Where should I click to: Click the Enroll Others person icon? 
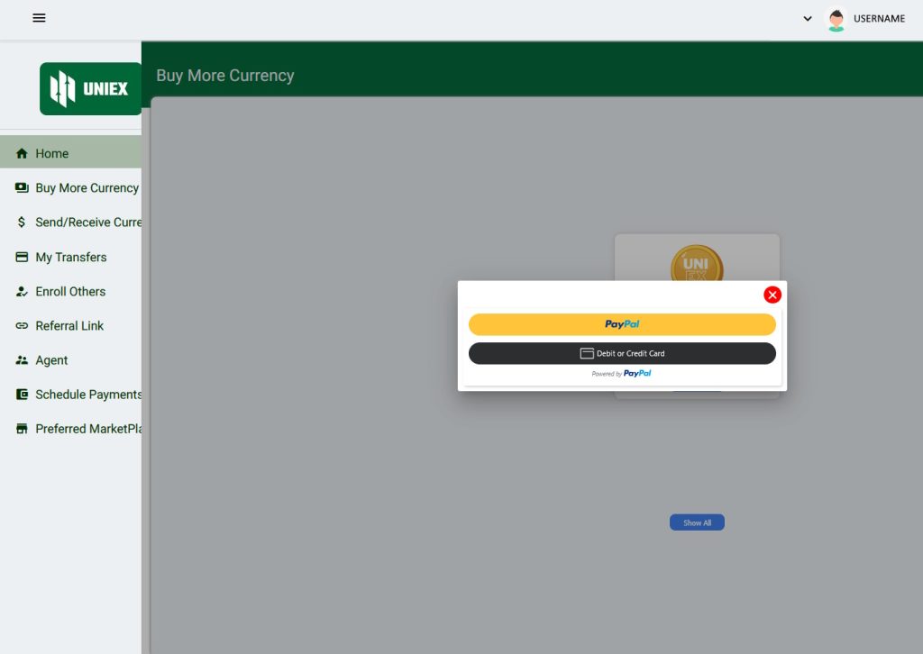(x=22, y=292)
